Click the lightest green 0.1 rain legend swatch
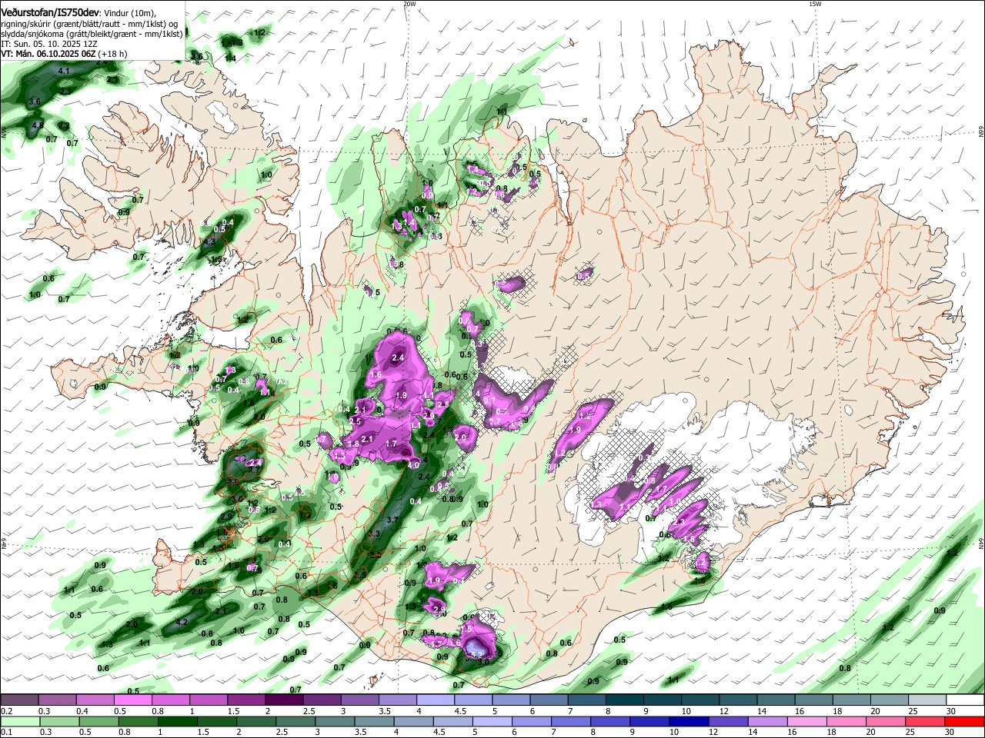The width and height of the screenshot is (985, 738). [19, 721]
